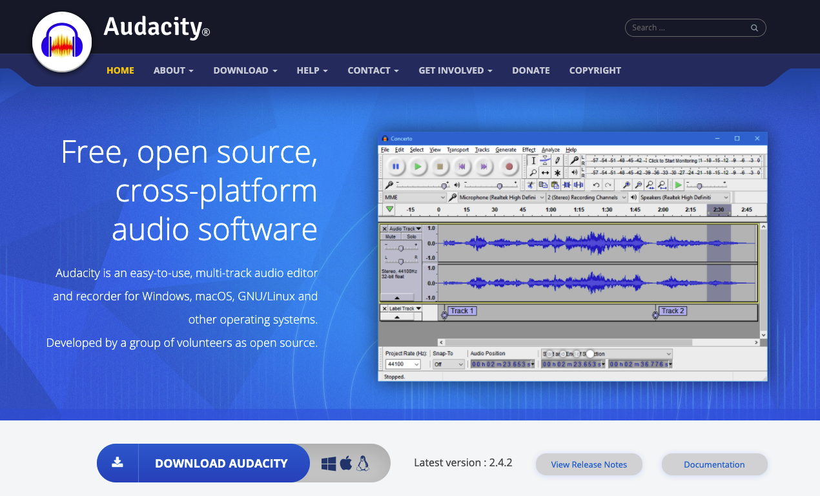Click in the website search field
Image resolution: width=820 pixels, height=496 pixels.
(x=695, y=28)
